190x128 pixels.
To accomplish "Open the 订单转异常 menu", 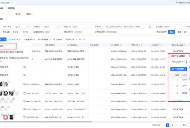I will [44, 39].
